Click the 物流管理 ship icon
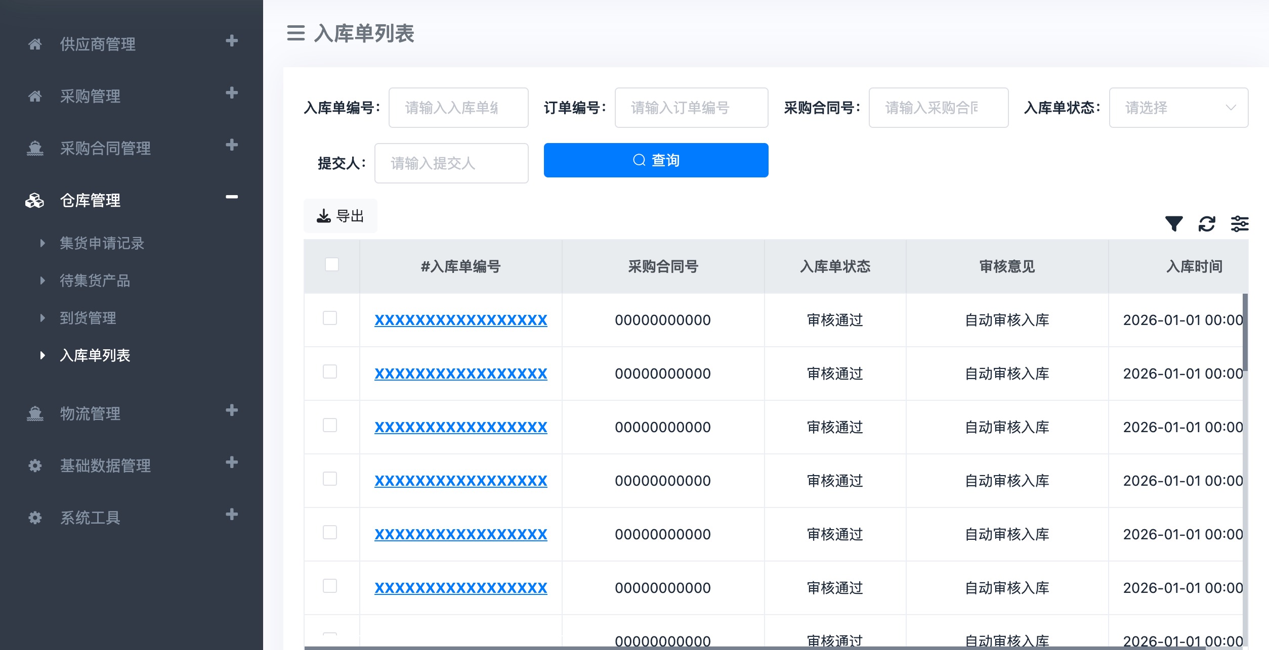 click(x=35, y=413)
